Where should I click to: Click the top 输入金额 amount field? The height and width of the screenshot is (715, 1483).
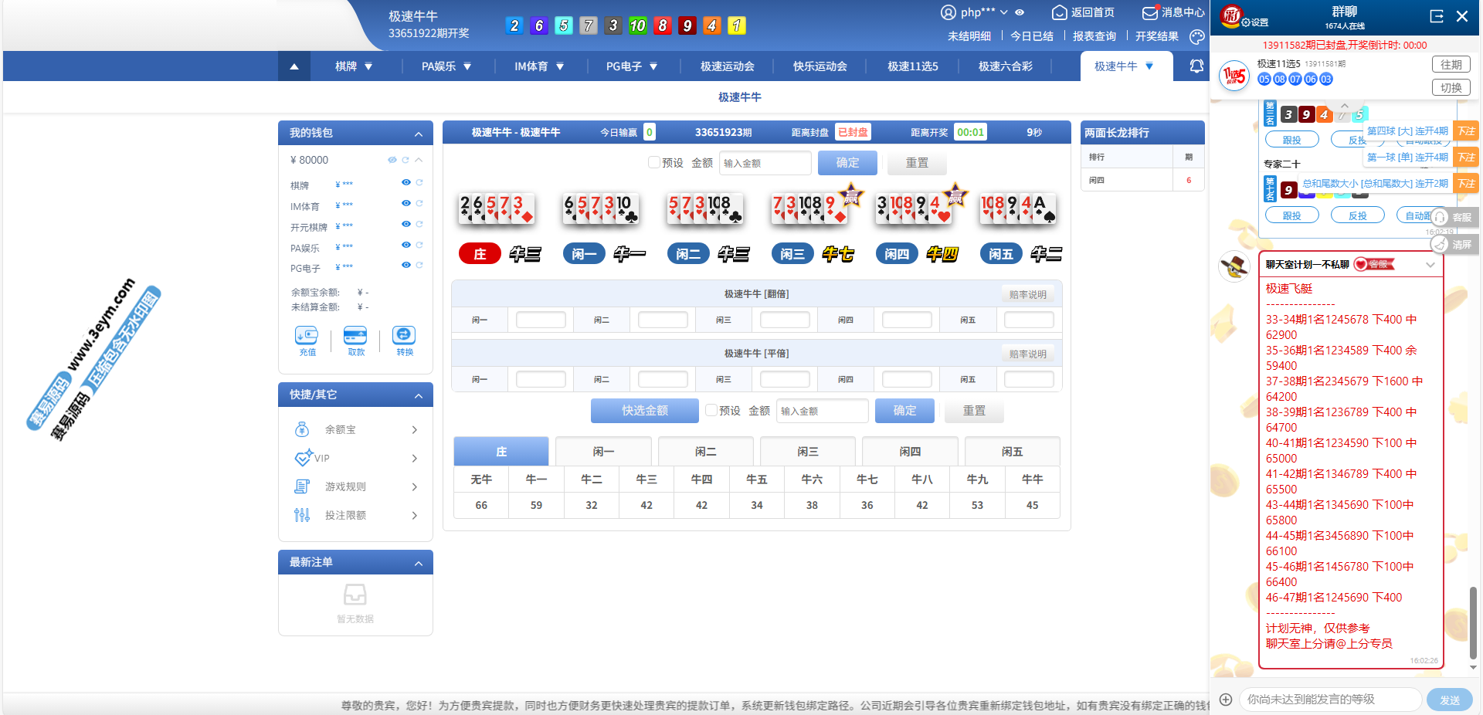point(765,163)
